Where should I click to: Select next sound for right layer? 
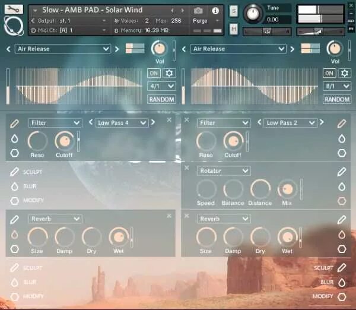(292, 49)
